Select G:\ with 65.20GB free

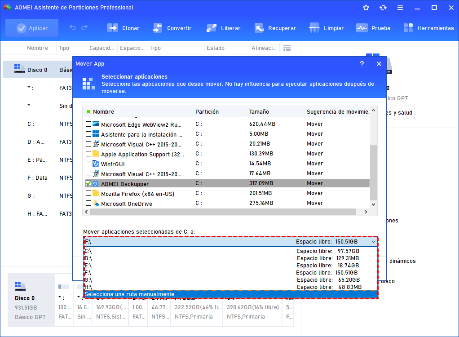click(x=231, y=280)
